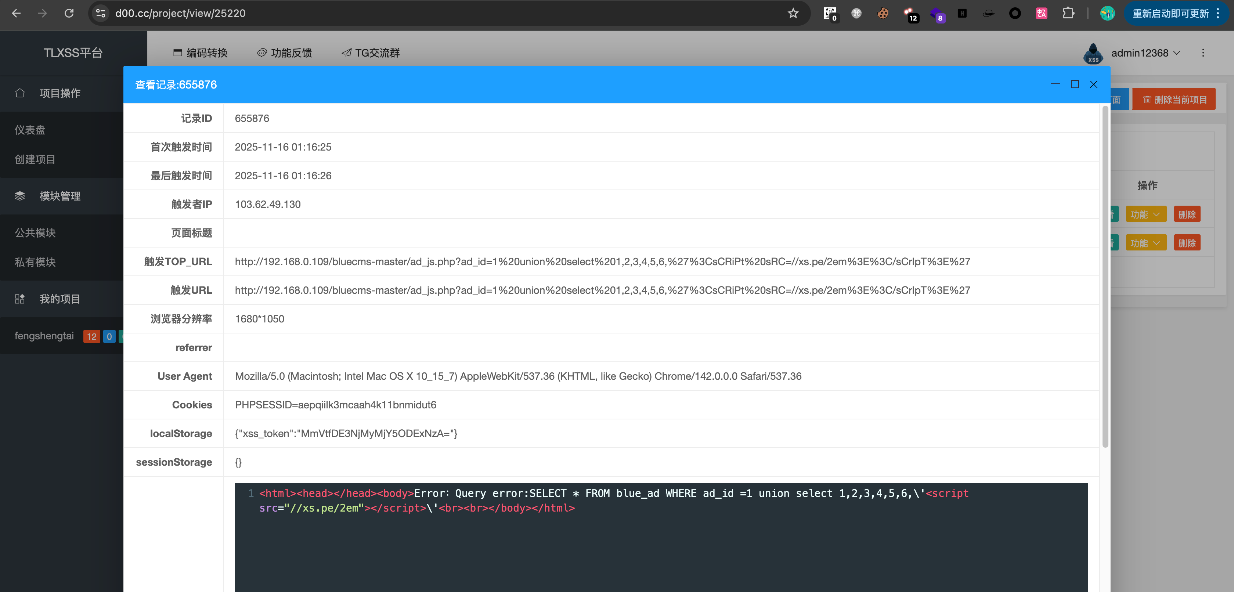Click the translate extension icon
This screenshot has height=592, width=1234.
point(1042,14)
